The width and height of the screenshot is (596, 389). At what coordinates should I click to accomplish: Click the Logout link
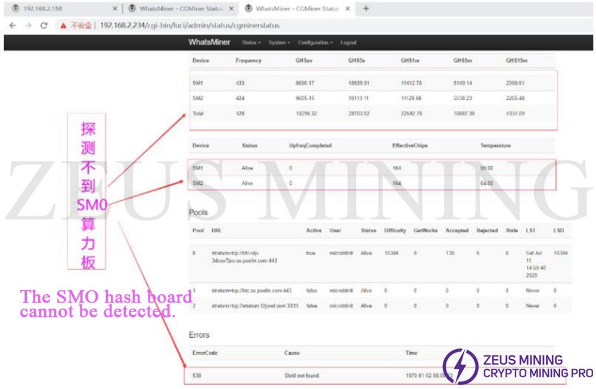click(x=348, y=43)
